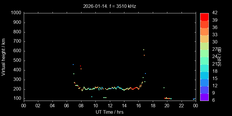This screenshot has height=116, width=232.
Task: Click the yellow-green data point near 610 km
Action: [x=144, y=50]
